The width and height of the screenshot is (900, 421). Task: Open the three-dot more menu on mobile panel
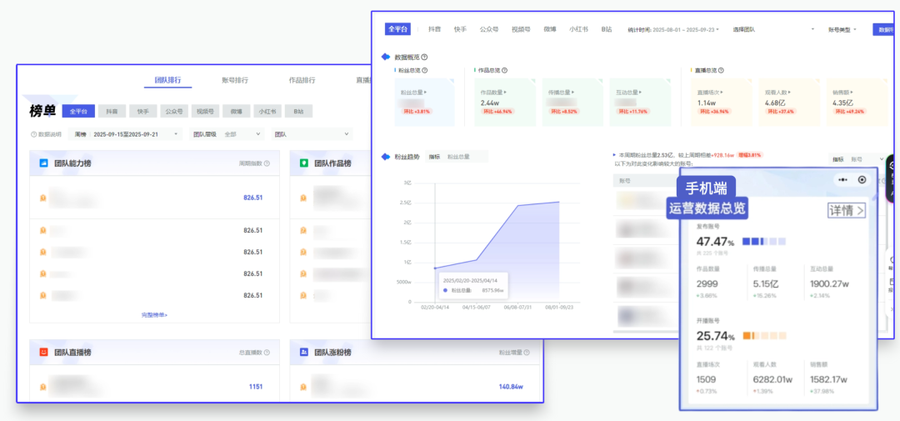tap(842, 180)
